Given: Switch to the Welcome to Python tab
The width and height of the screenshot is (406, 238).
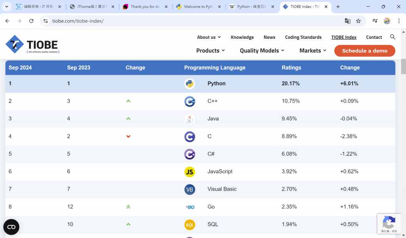Looking at the screenshot, I should (199, 7).
